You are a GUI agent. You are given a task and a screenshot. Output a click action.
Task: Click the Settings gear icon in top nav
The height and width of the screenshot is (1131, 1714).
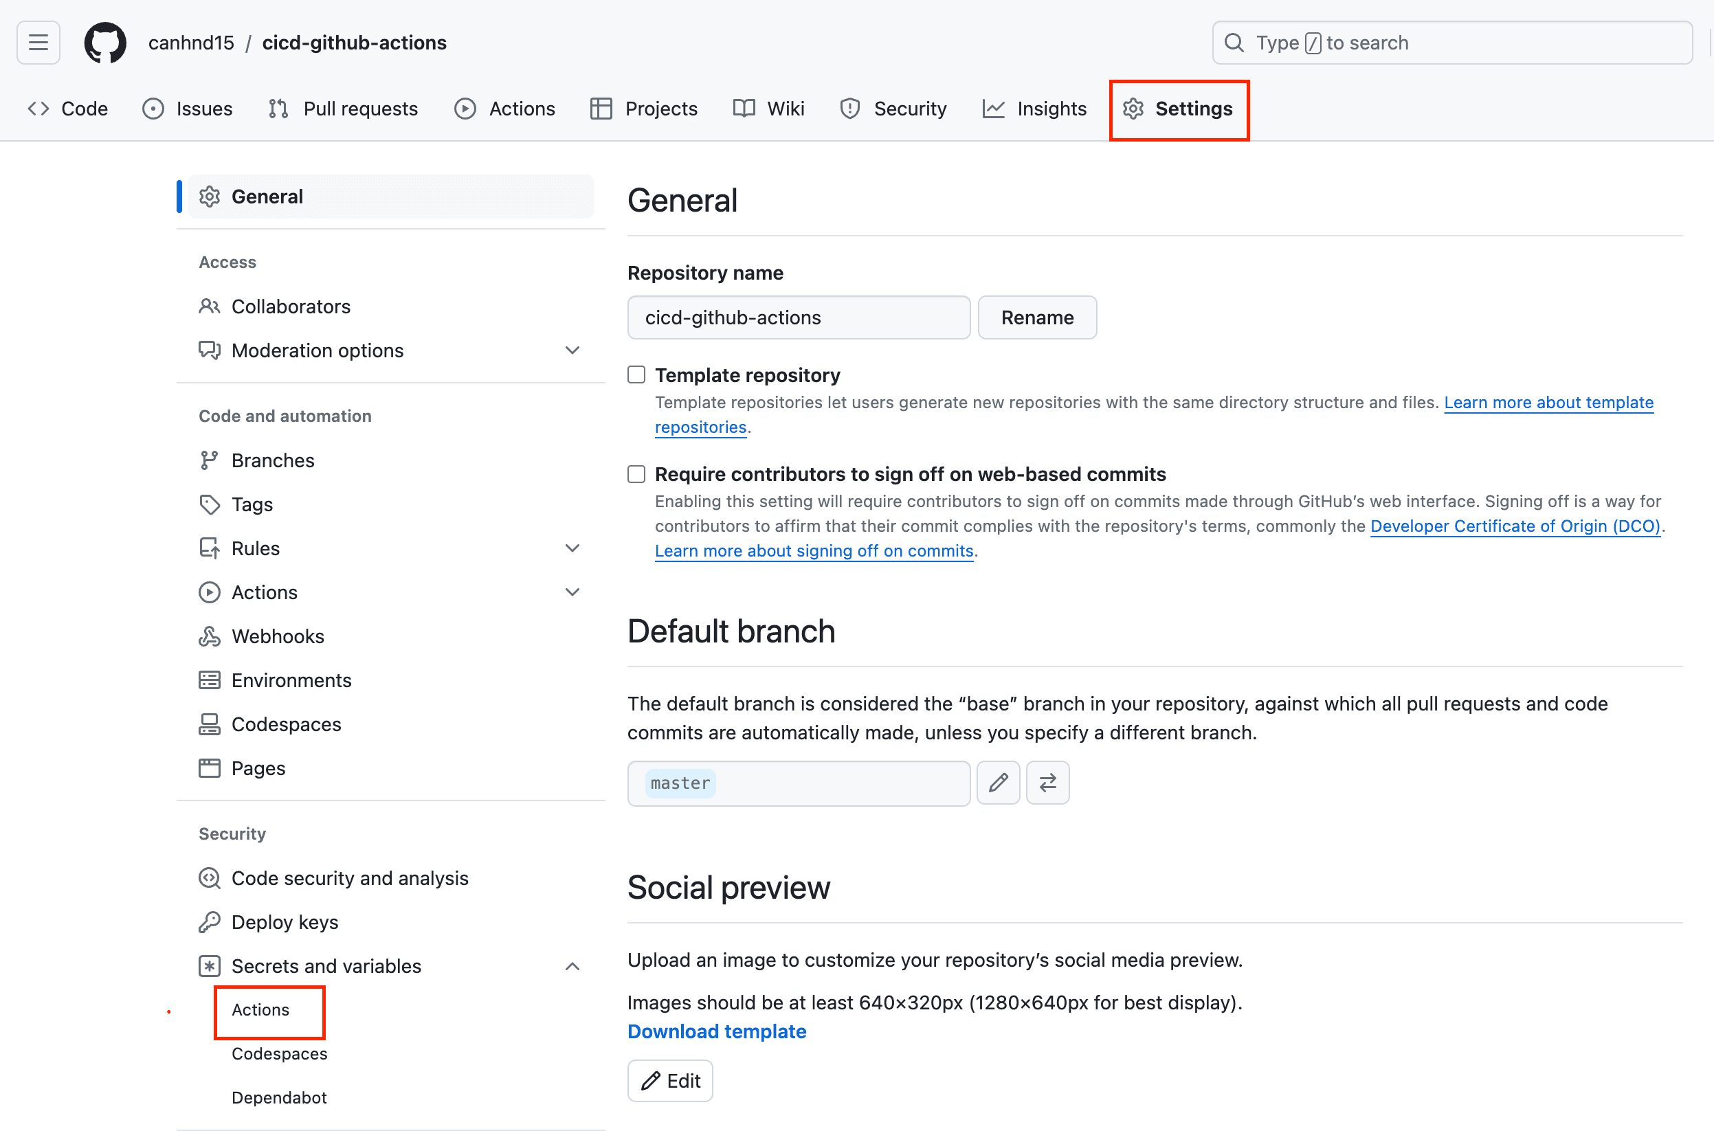(1133, 109)
